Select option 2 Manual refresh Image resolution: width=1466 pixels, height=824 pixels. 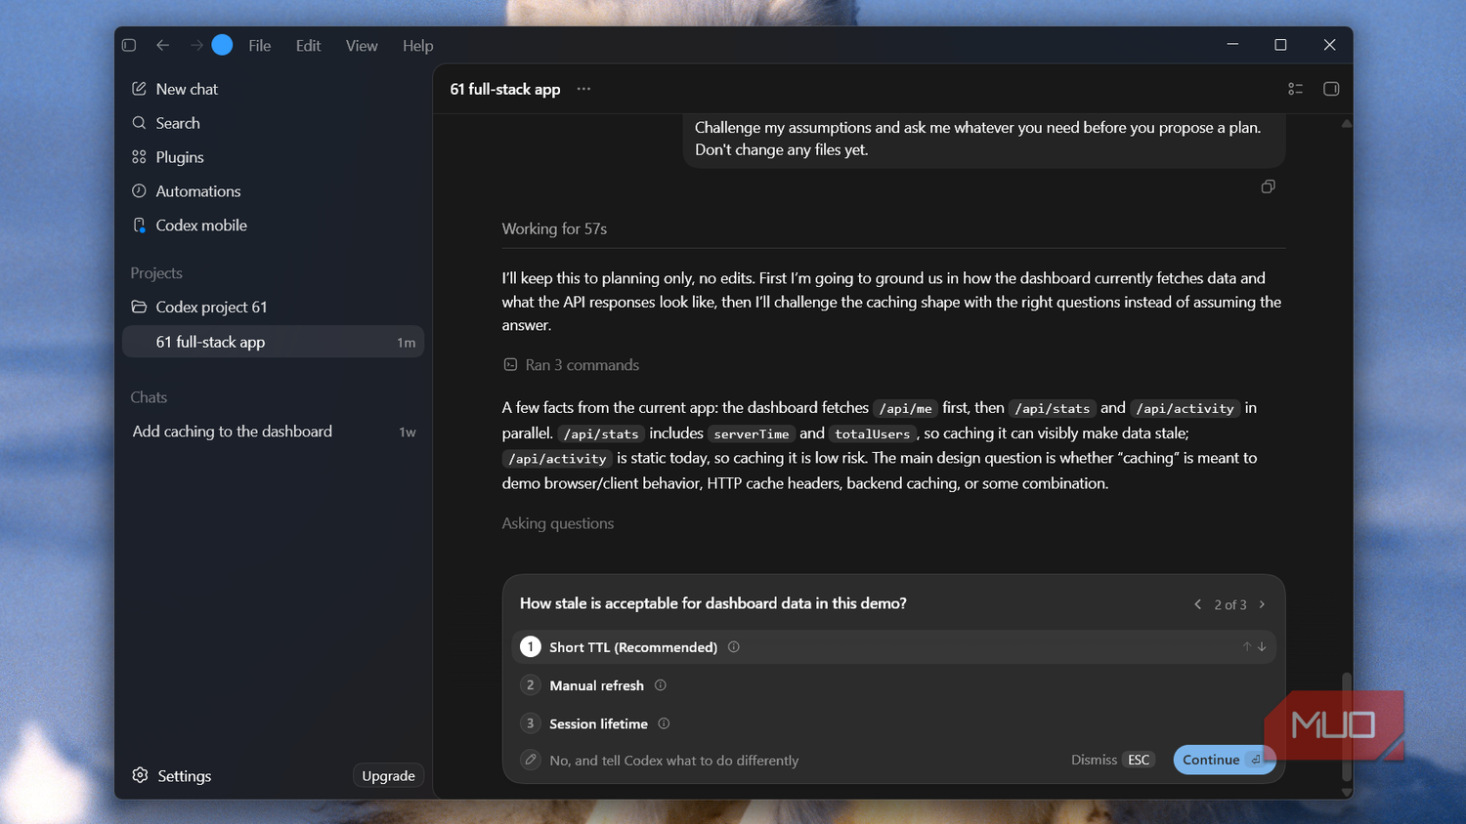click(x=893, y=685)
